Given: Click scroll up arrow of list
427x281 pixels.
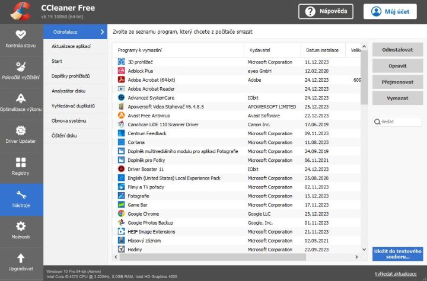Looking at the screenshot, I should click(364, 47).
